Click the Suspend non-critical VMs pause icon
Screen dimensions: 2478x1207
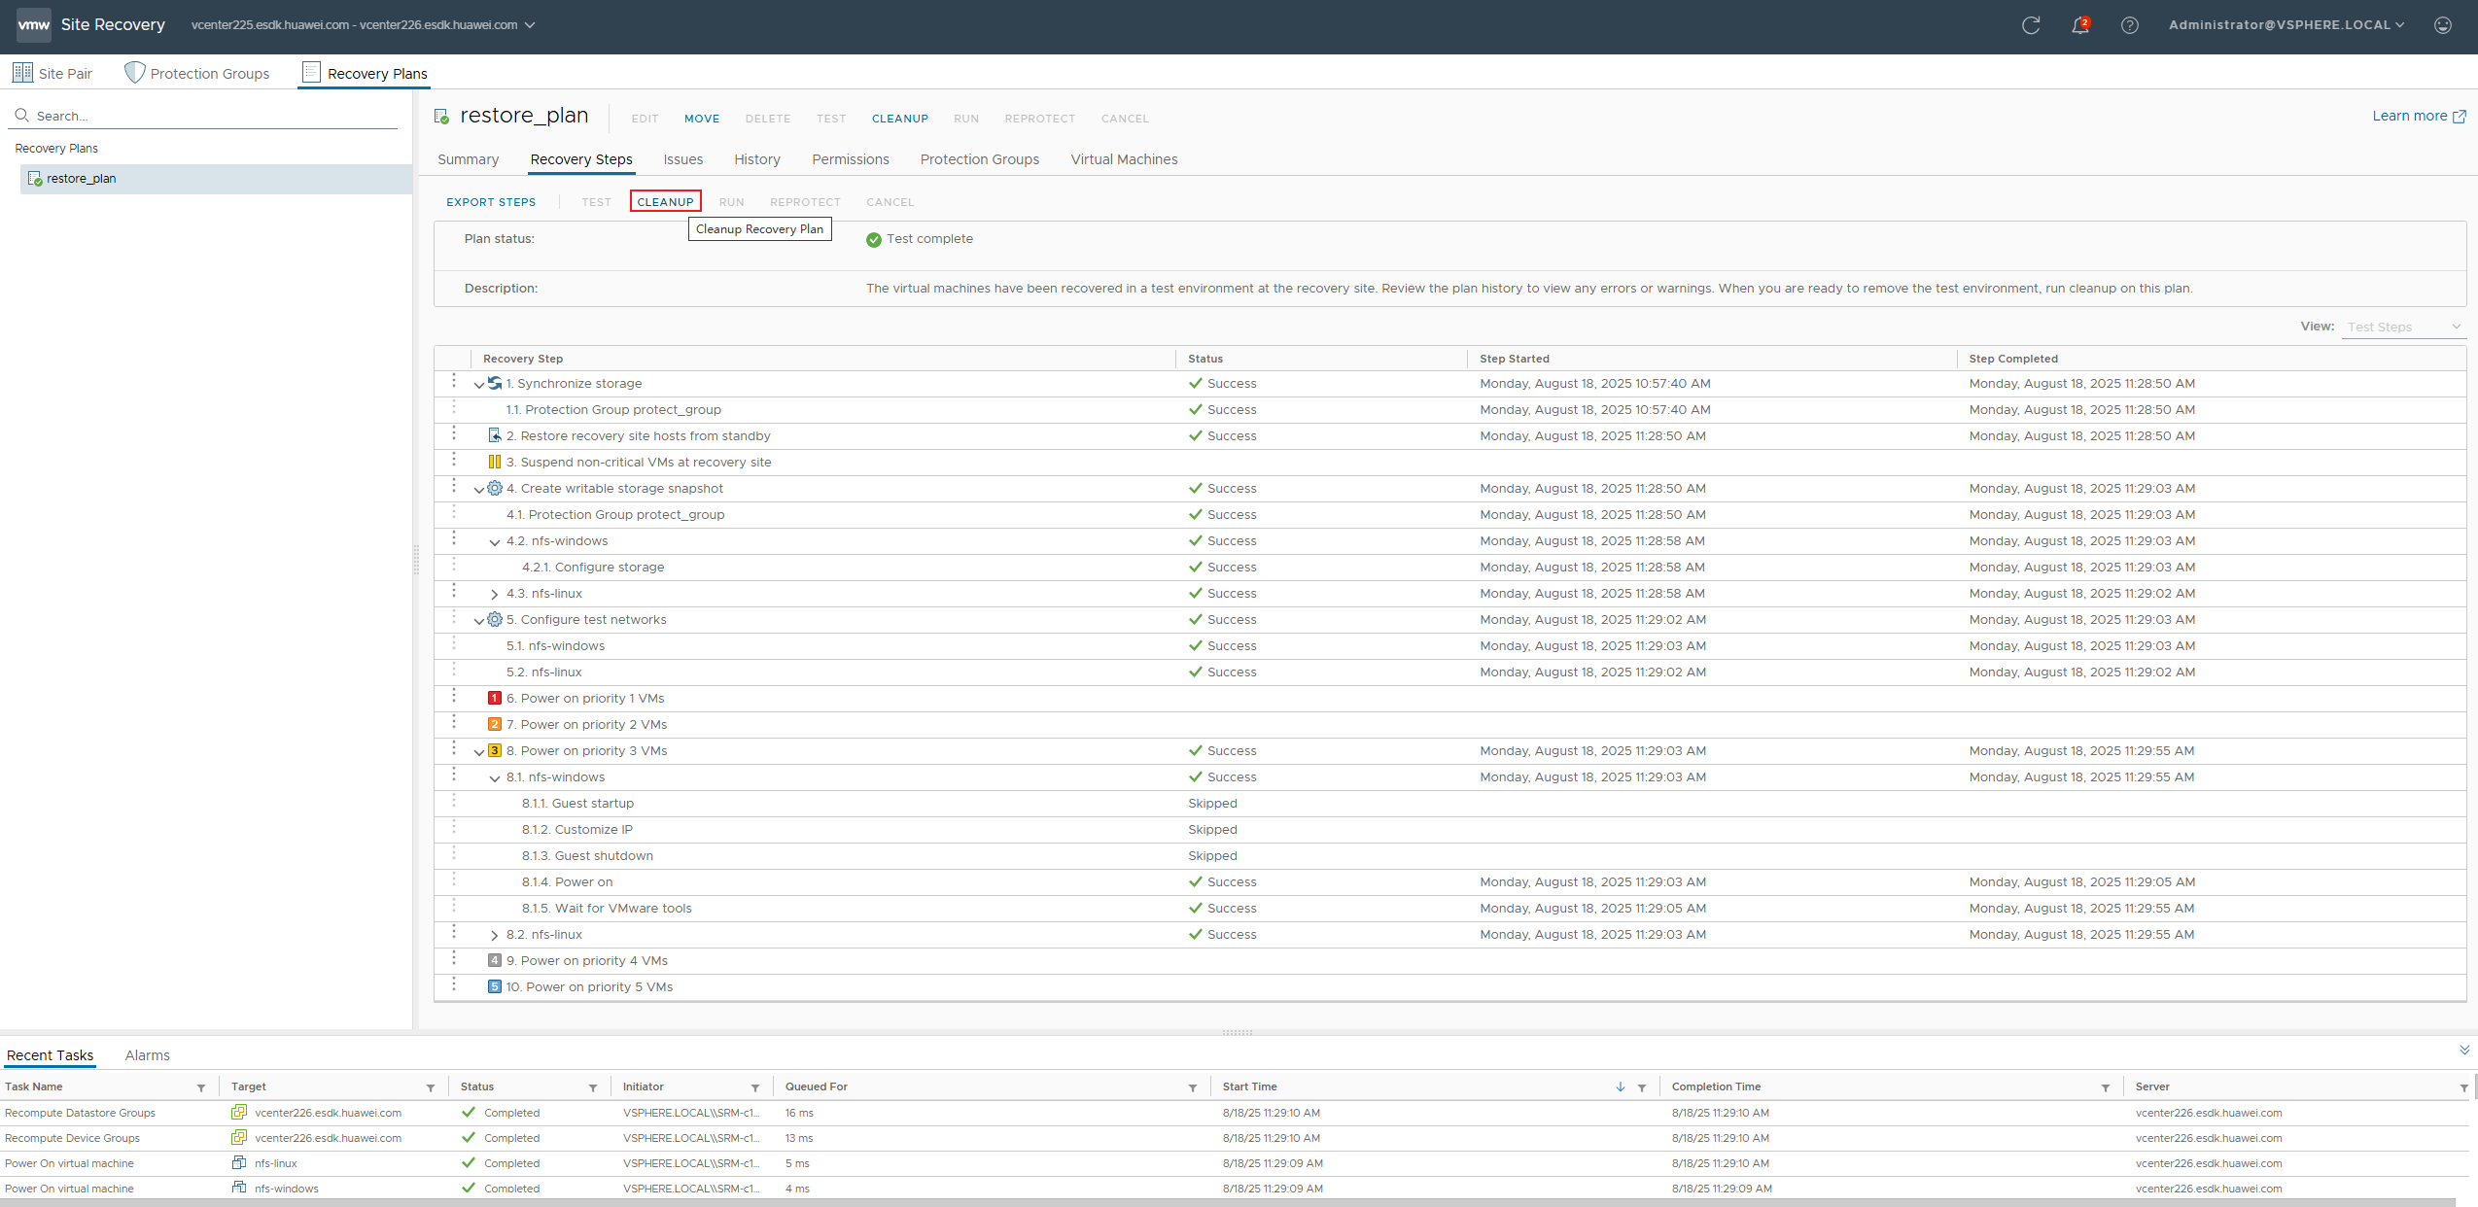click(495, 462)
